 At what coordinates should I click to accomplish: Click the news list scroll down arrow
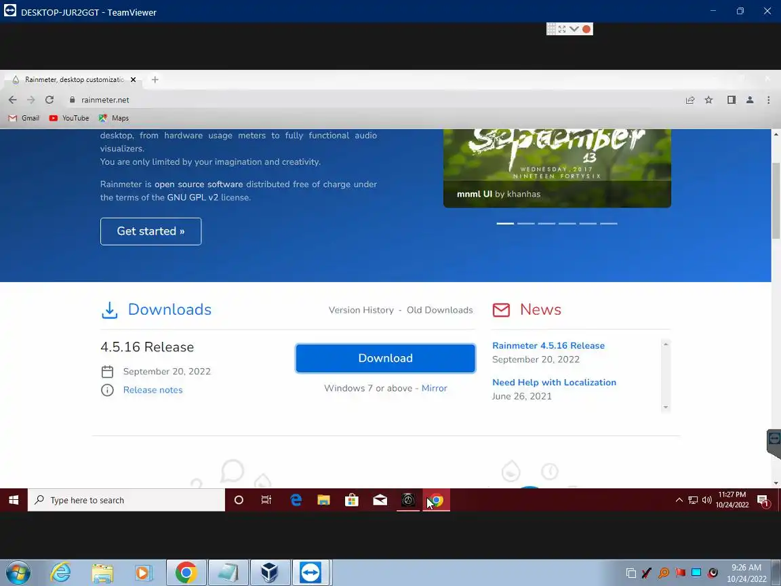coord(666,407)
